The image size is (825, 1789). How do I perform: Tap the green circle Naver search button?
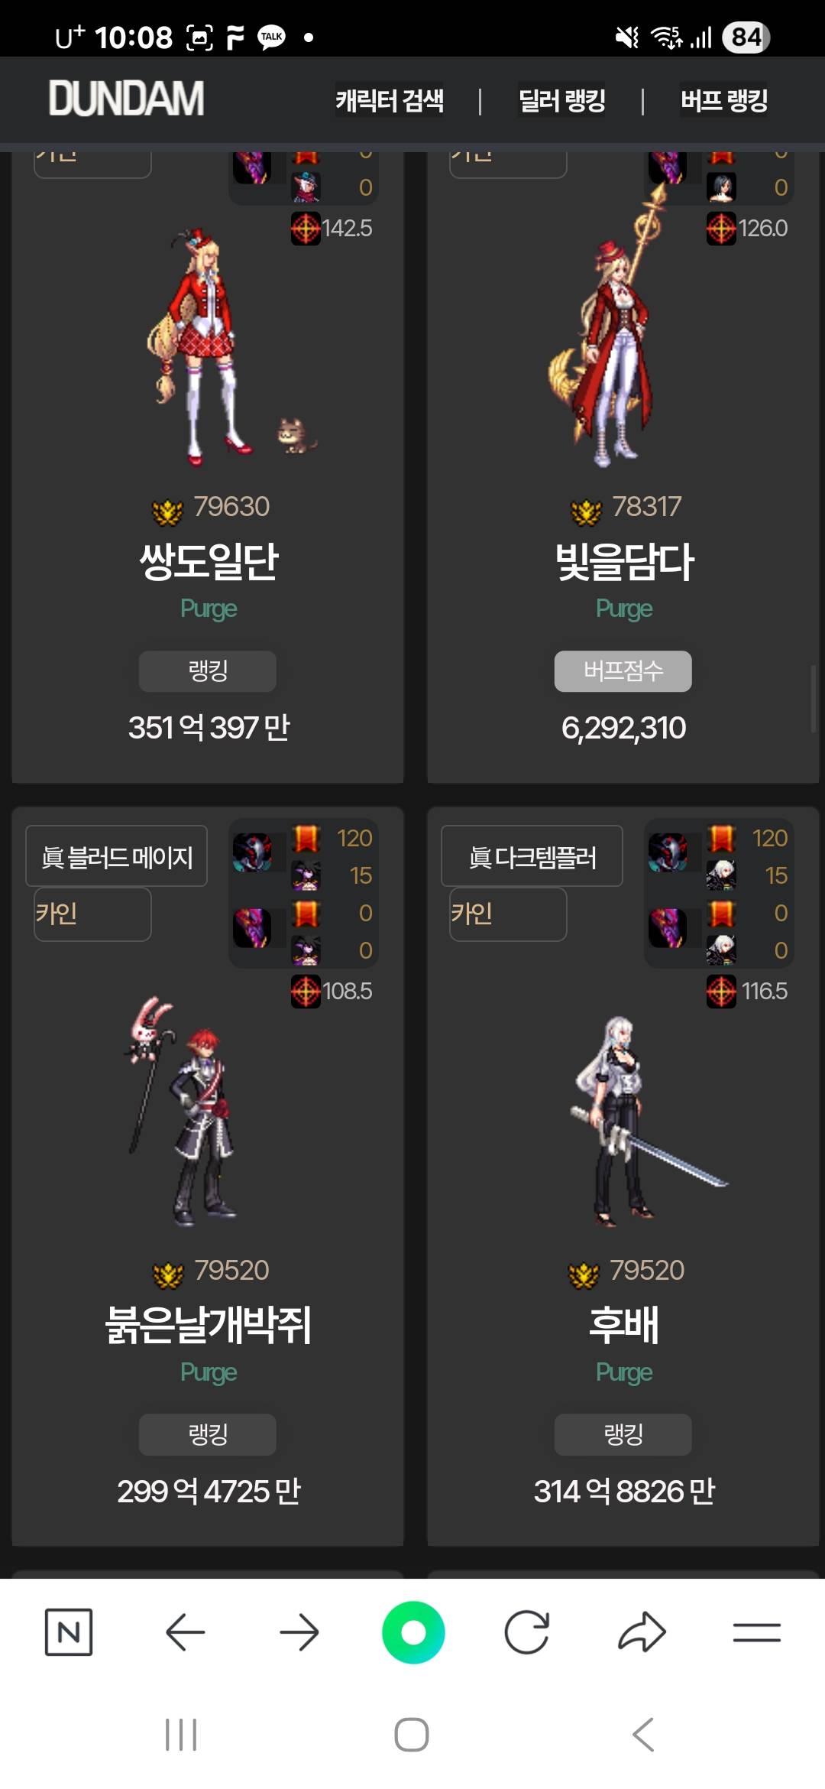pos(413,1632)
